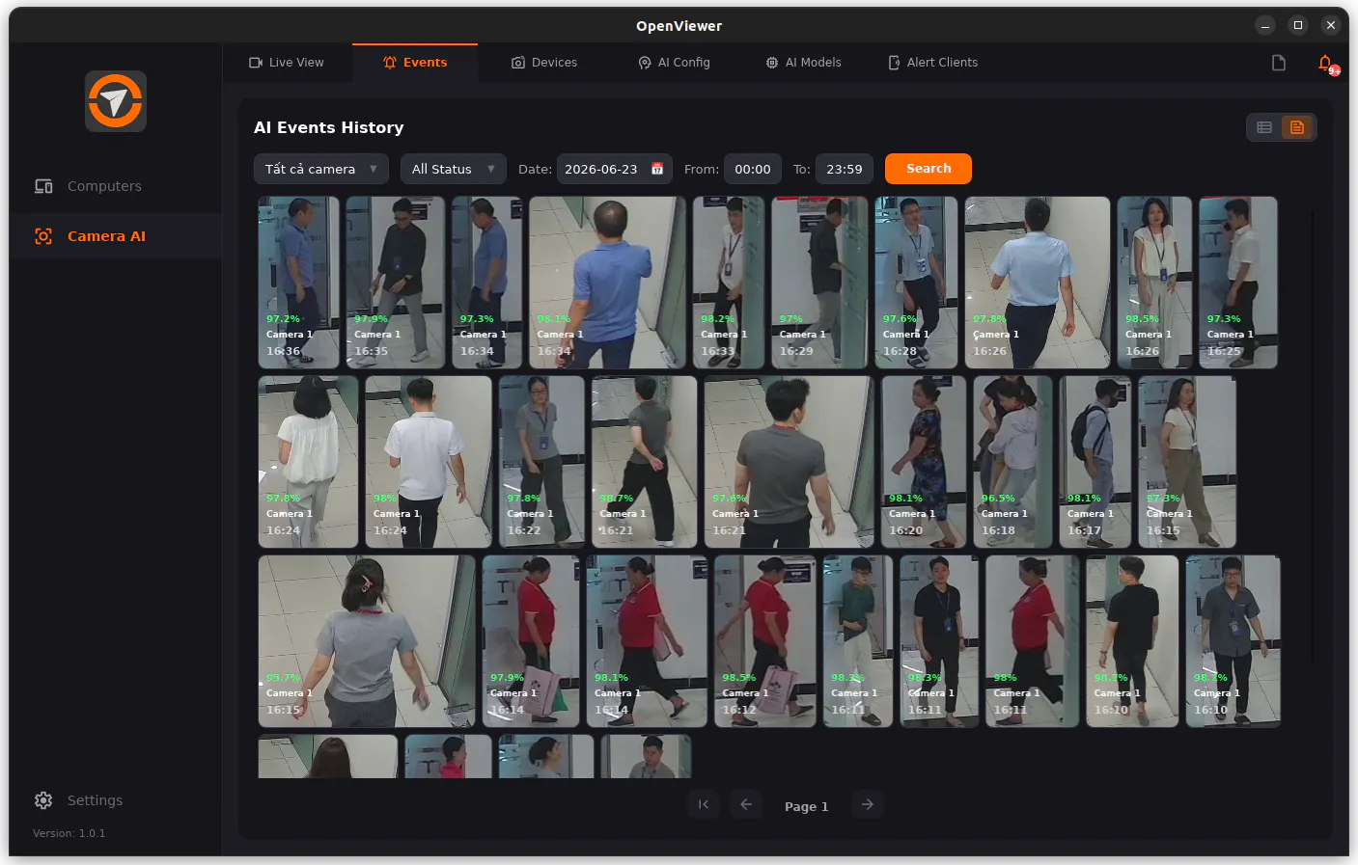The width and height of the screenshot is (1358, 865).
Task: Click the Version: 1.0.1 label
Action: click(69, 833)
